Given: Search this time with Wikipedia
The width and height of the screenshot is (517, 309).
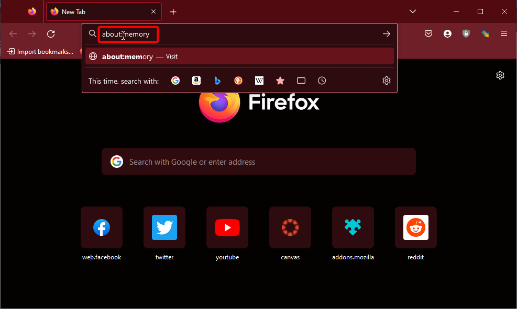Looking at the screenshot, I should tap(259, 81).
